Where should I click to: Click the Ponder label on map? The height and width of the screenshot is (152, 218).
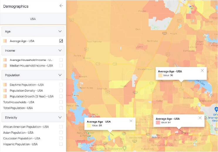(142, 11)
